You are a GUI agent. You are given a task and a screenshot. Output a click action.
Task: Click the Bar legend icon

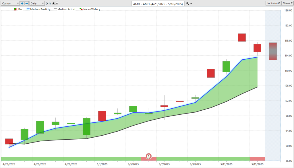click(15, 9)
